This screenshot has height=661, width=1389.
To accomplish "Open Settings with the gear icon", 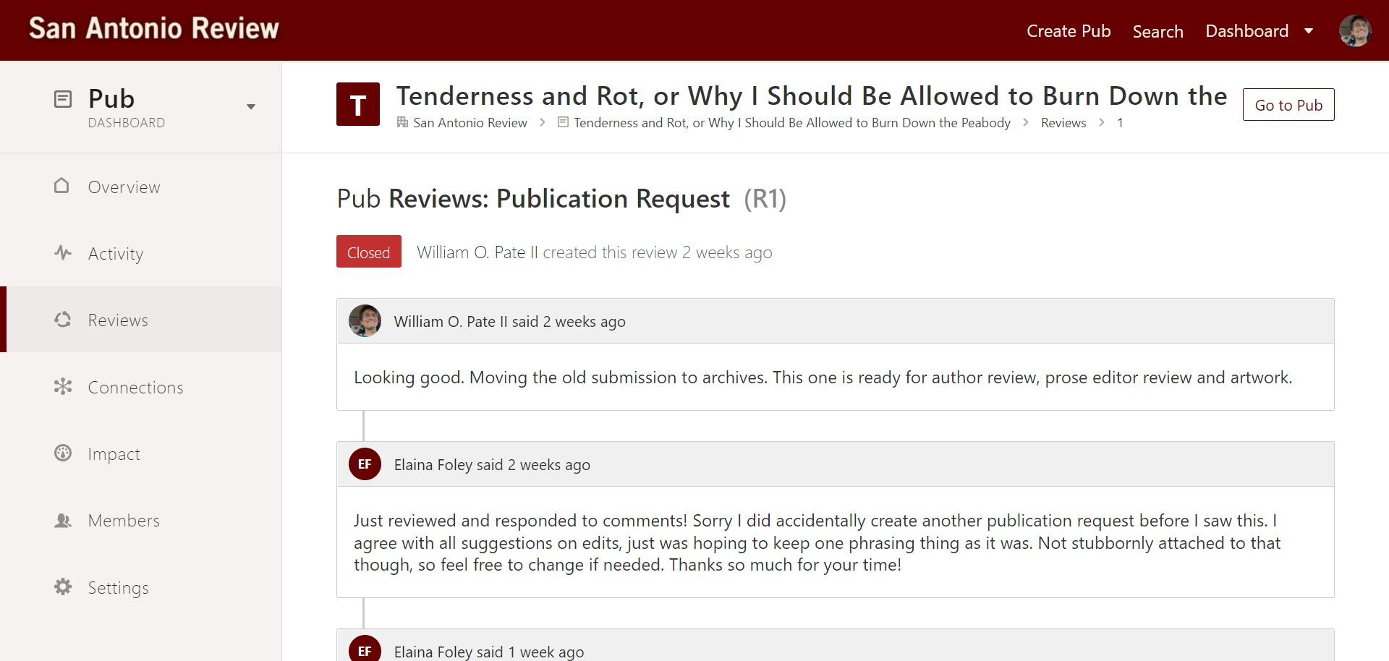I will coord(63,587).
